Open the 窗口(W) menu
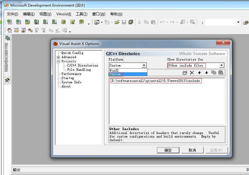 click(99, 14)
